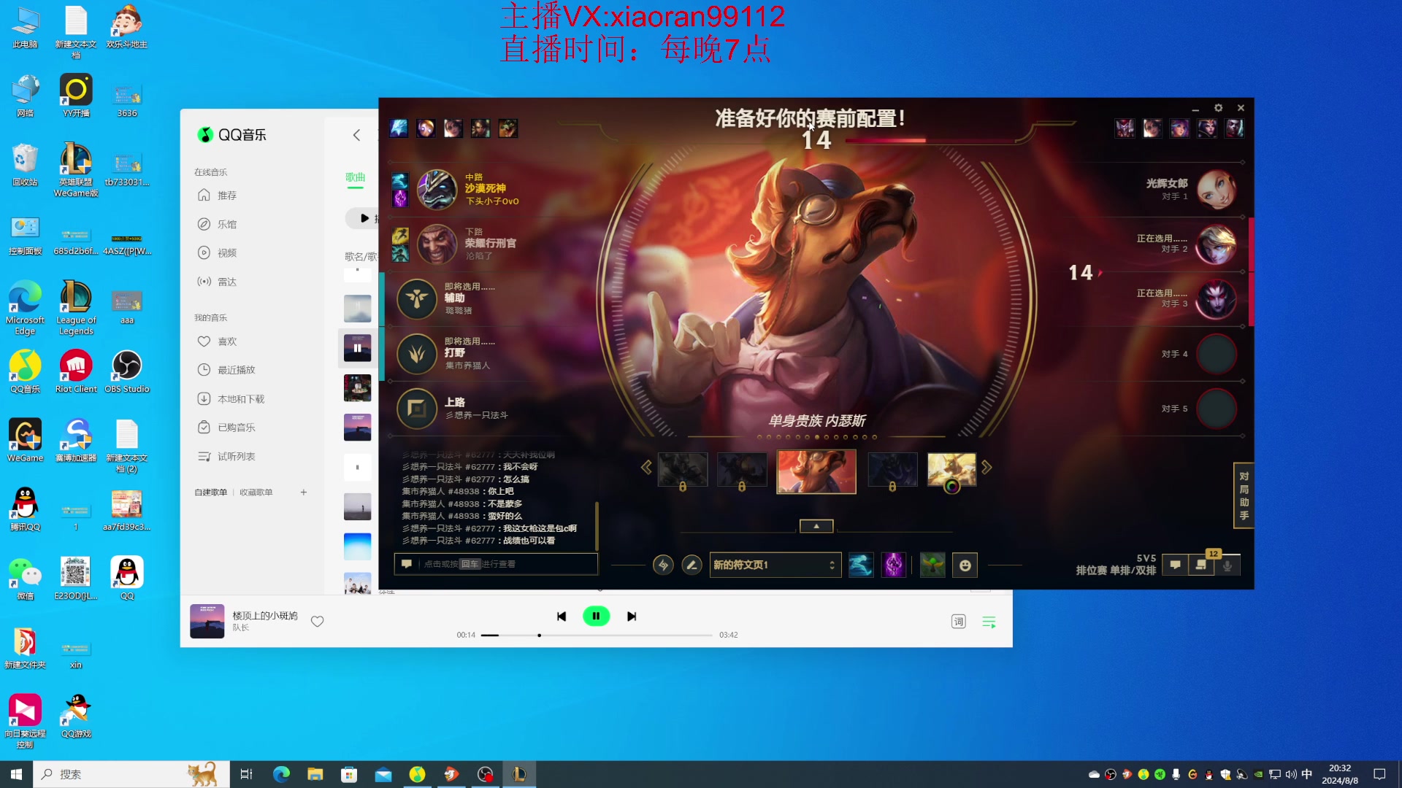Open rune page dropdown 新的符文页1
Screen dimensions: 1402x788
775,565
